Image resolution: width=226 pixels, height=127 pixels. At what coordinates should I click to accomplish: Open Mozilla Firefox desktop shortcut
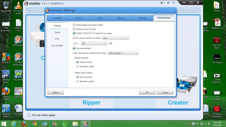pyautogui.click(x=6, y=94)
